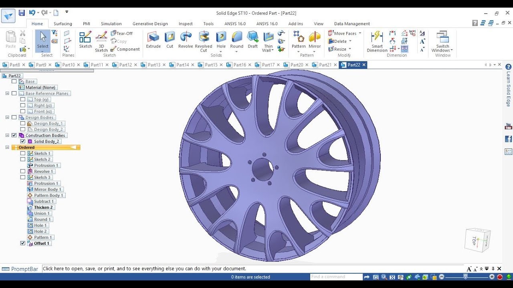Click the Undo icon
Viewport: 513px width, 288px height.
click(x=32, y=13)
